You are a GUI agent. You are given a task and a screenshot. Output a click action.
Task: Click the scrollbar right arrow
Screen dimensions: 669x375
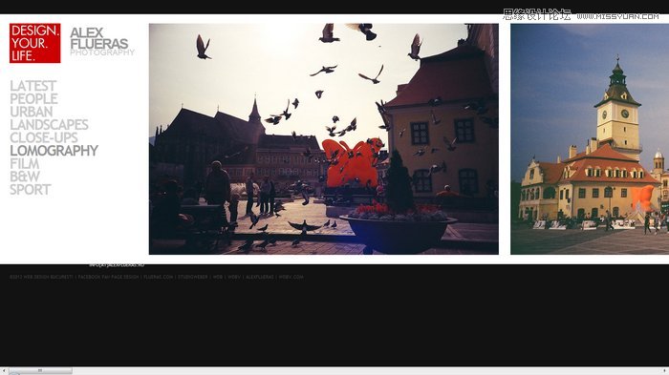tap(665, 371)
